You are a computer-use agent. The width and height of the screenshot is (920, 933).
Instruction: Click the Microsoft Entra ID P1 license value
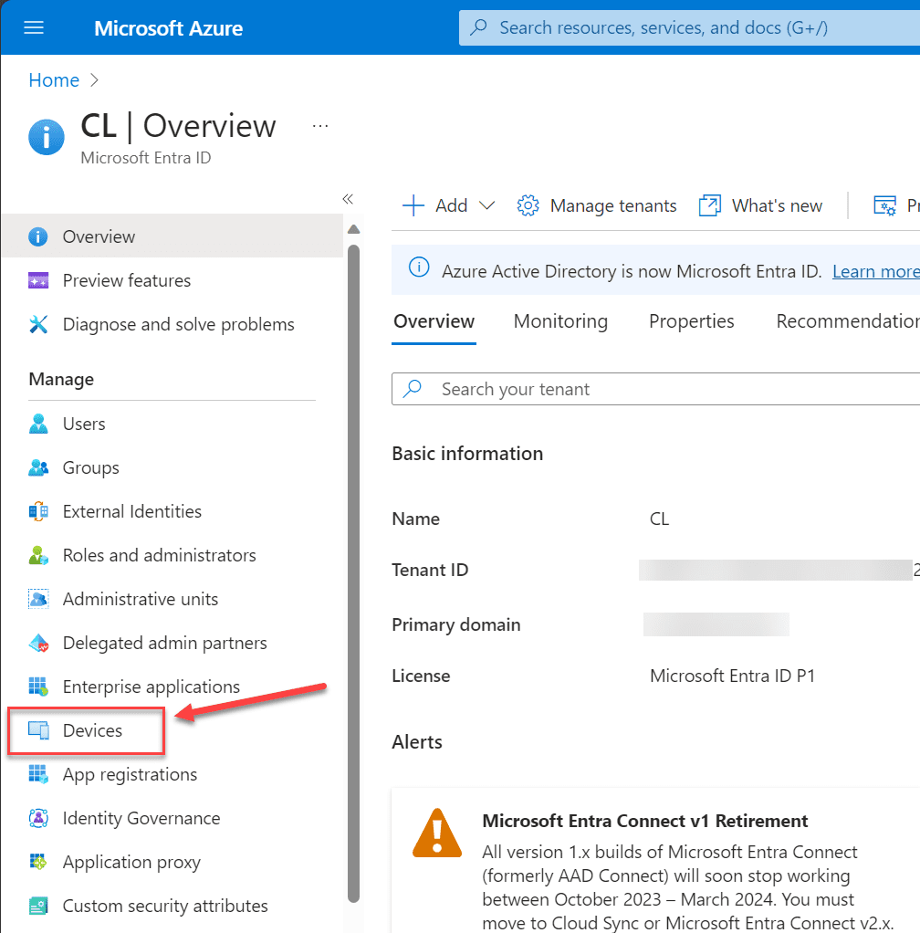coord(732,676)
